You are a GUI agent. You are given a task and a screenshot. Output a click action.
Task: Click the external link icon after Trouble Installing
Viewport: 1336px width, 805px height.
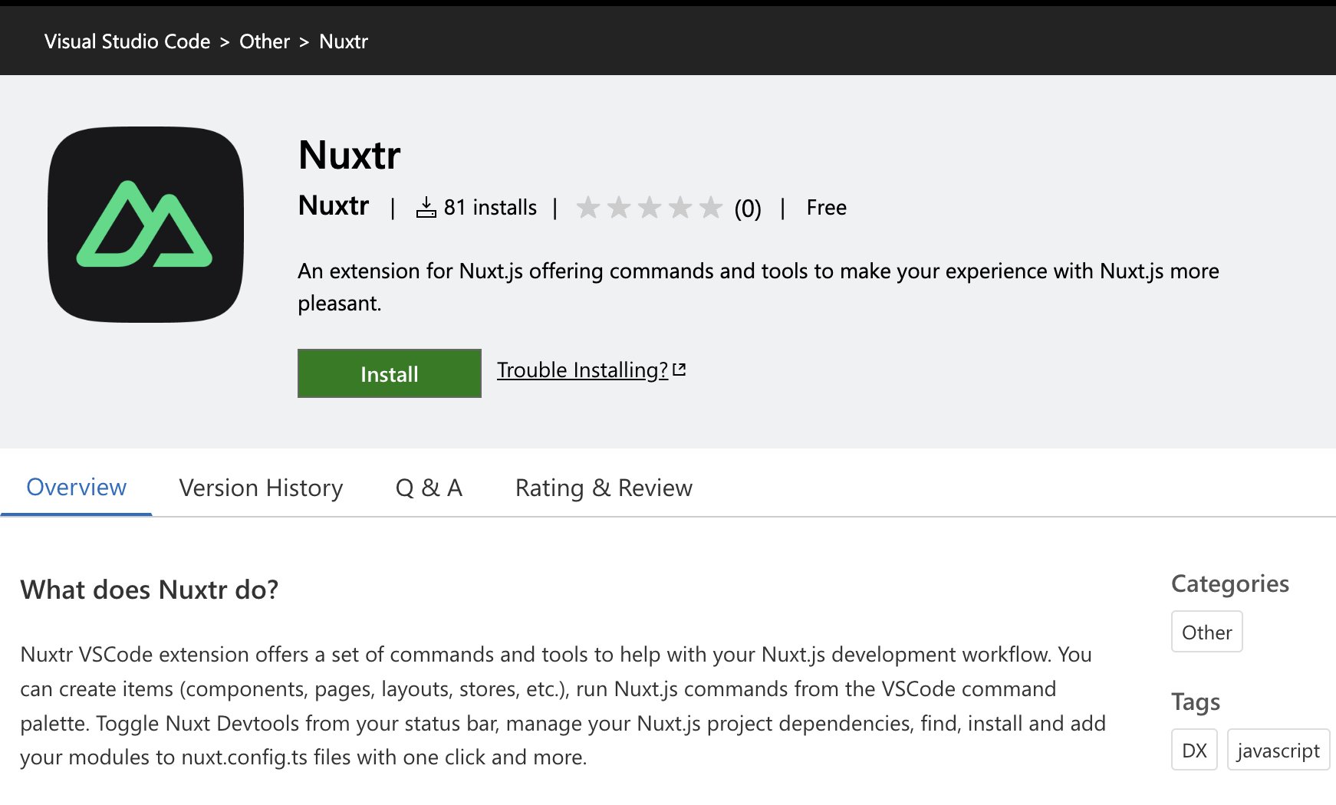click(680, 369)
